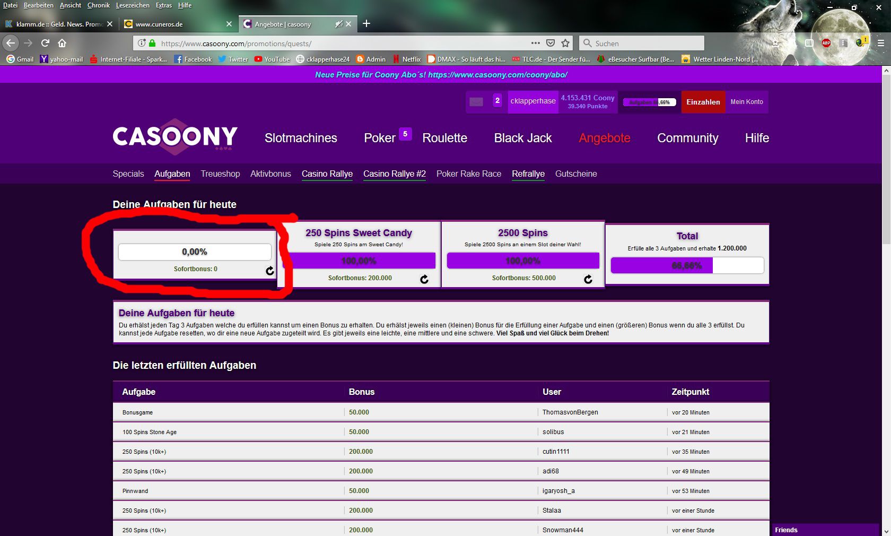Open yahoo-mail bookmark
The image size is (891, 536).
[62, 59]
